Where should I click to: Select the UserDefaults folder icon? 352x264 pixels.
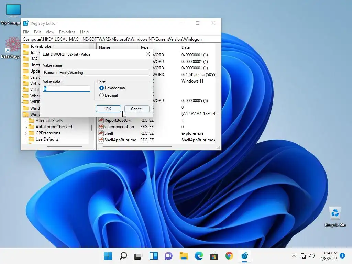[31, 139]
